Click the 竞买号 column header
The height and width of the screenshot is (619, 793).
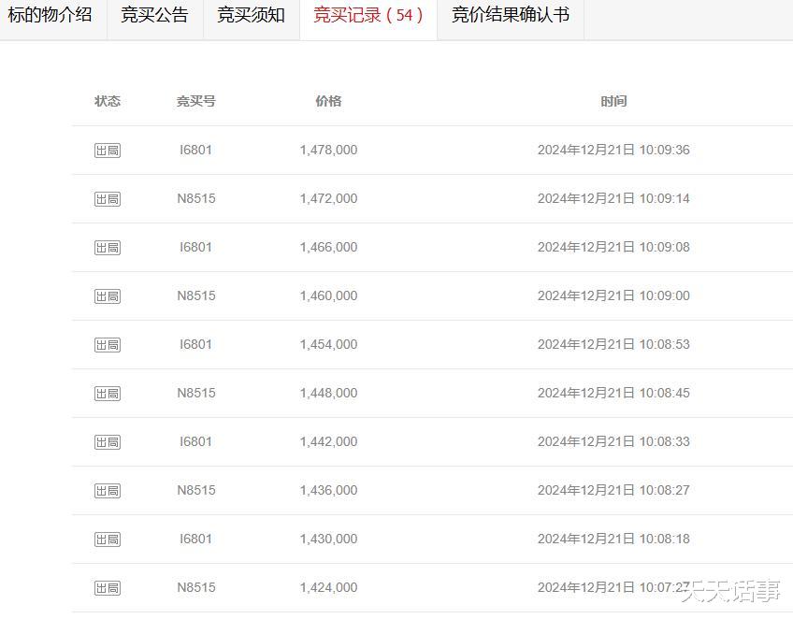(x=196, y=101)
